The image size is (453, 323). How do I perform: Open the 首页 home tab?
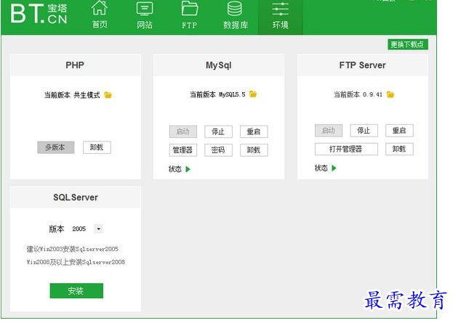coord(100,15)
